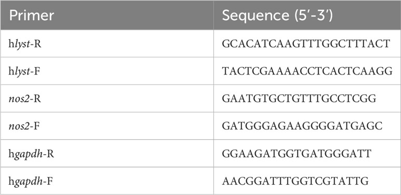Viewport: 401px width, 195px height.
Task: Click sequence GAATGTGCTGTTTGCCTCGG
Action: [299, 98]
